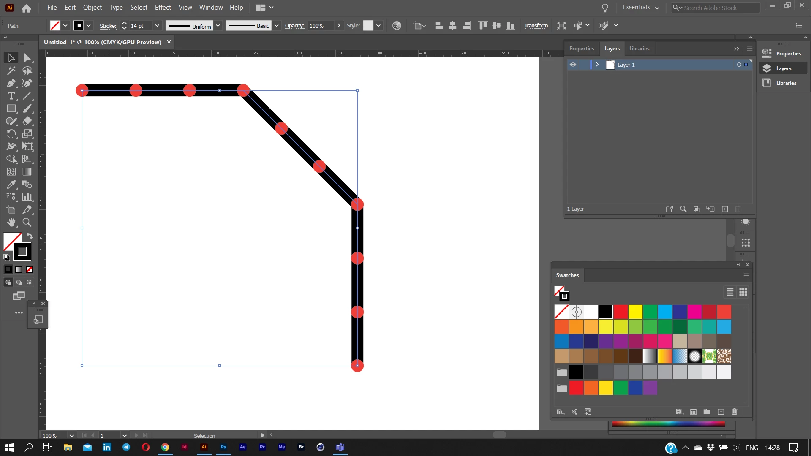Viewport: 811px width, 456px height.
Task: Activate the Zoom tool
Action: (27, 223)
